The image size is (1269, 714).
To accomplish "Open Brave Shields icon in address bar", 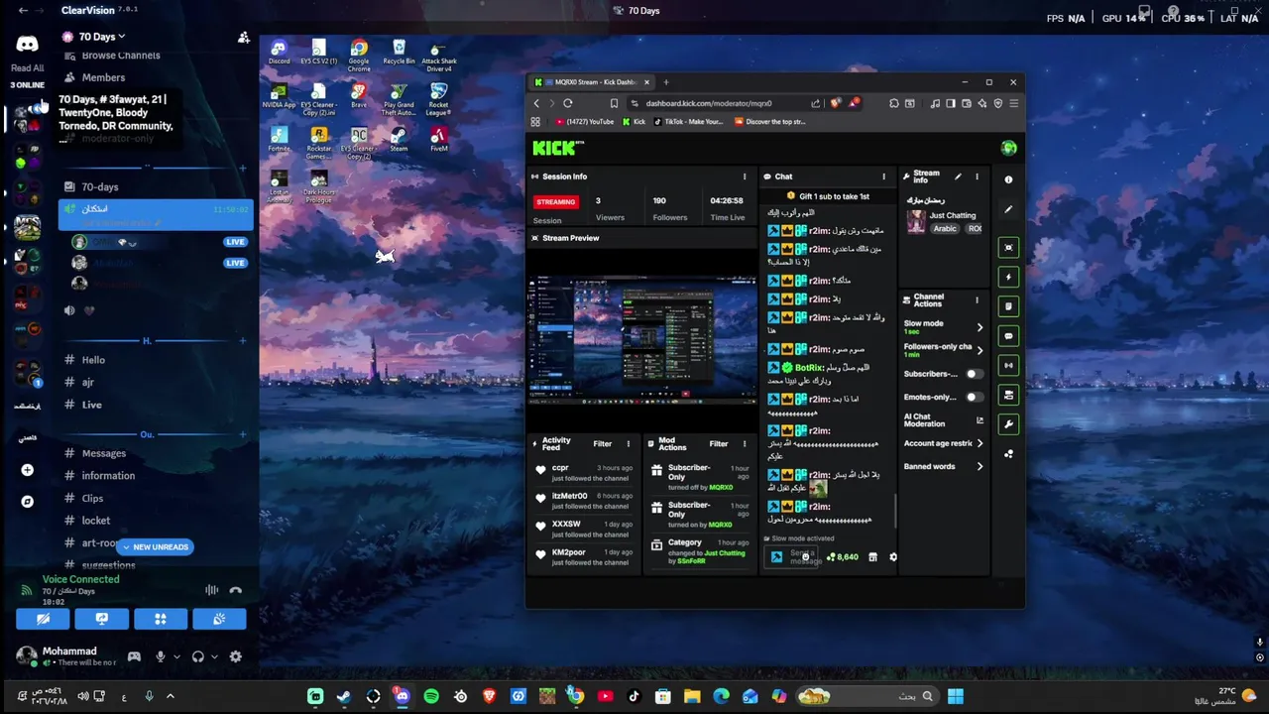I will [836, 103].
